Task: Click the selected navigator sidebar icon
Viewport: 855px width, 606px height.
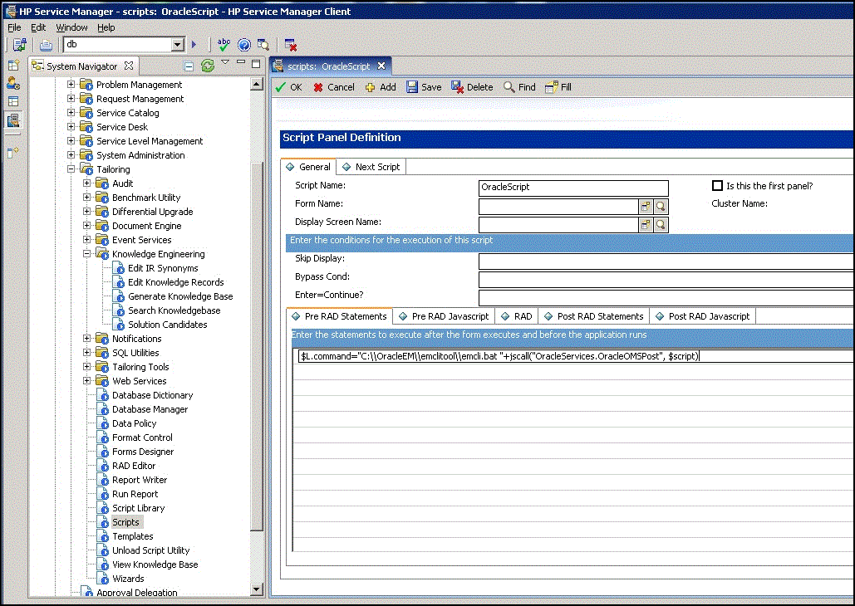Action: point(13,120)
